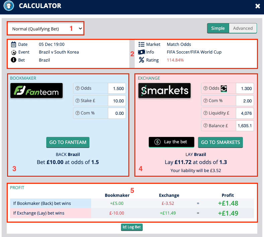Click the Log Bet button

(x=132, y=227)
